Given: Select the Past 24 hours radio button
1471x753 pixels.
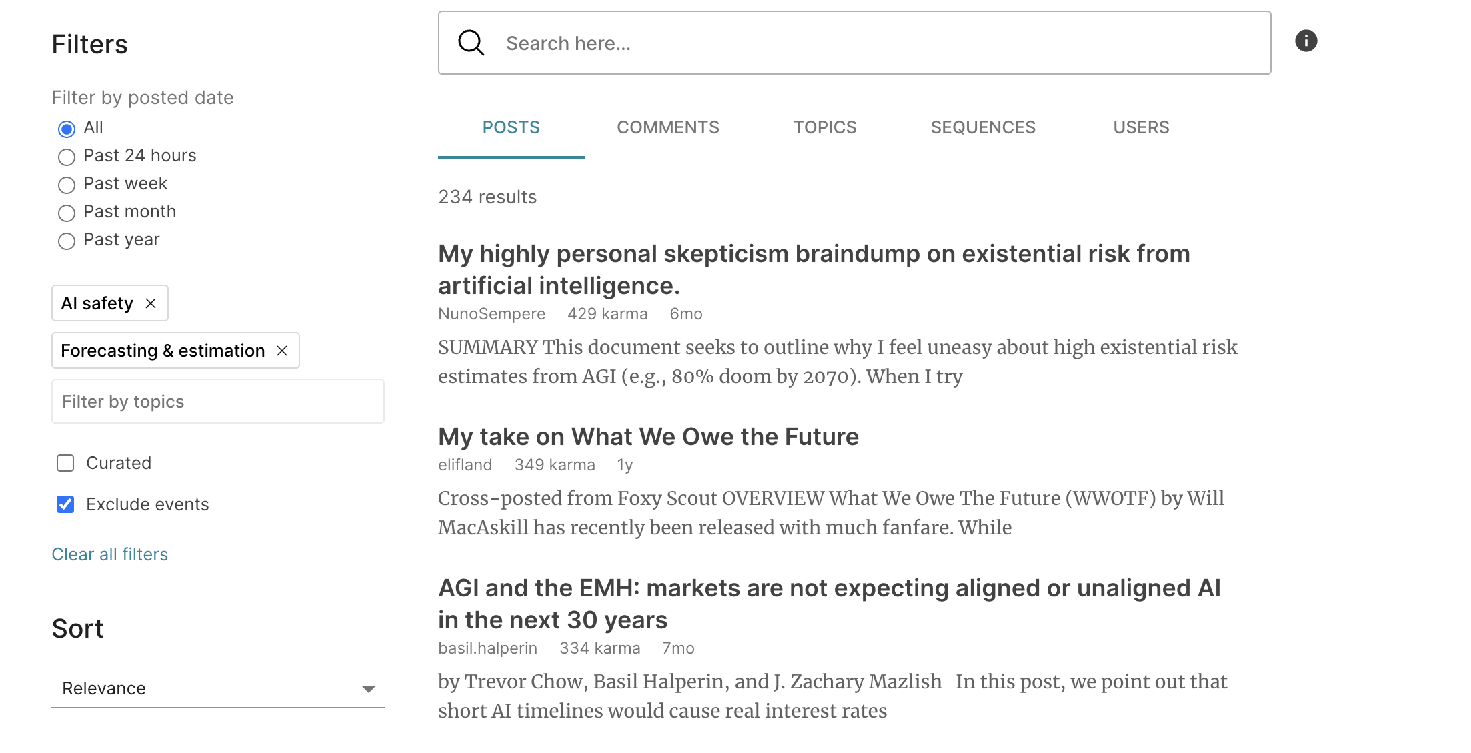Looking at the screenshot, I should [x=67, y=157].
